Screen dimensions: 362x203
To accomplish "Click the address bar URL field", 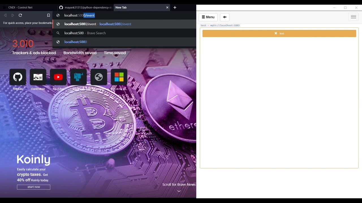I will point(124,15).
